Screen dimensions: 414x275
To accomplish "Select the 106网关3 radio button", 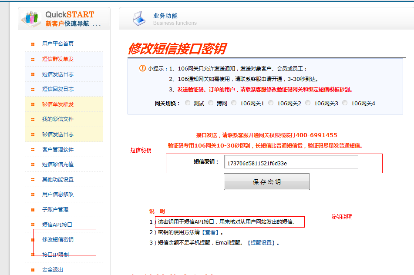I will (308, 103).
